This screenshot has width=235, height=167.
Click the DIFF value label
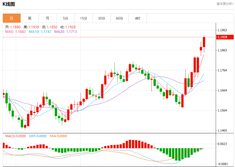click(38, 136)
